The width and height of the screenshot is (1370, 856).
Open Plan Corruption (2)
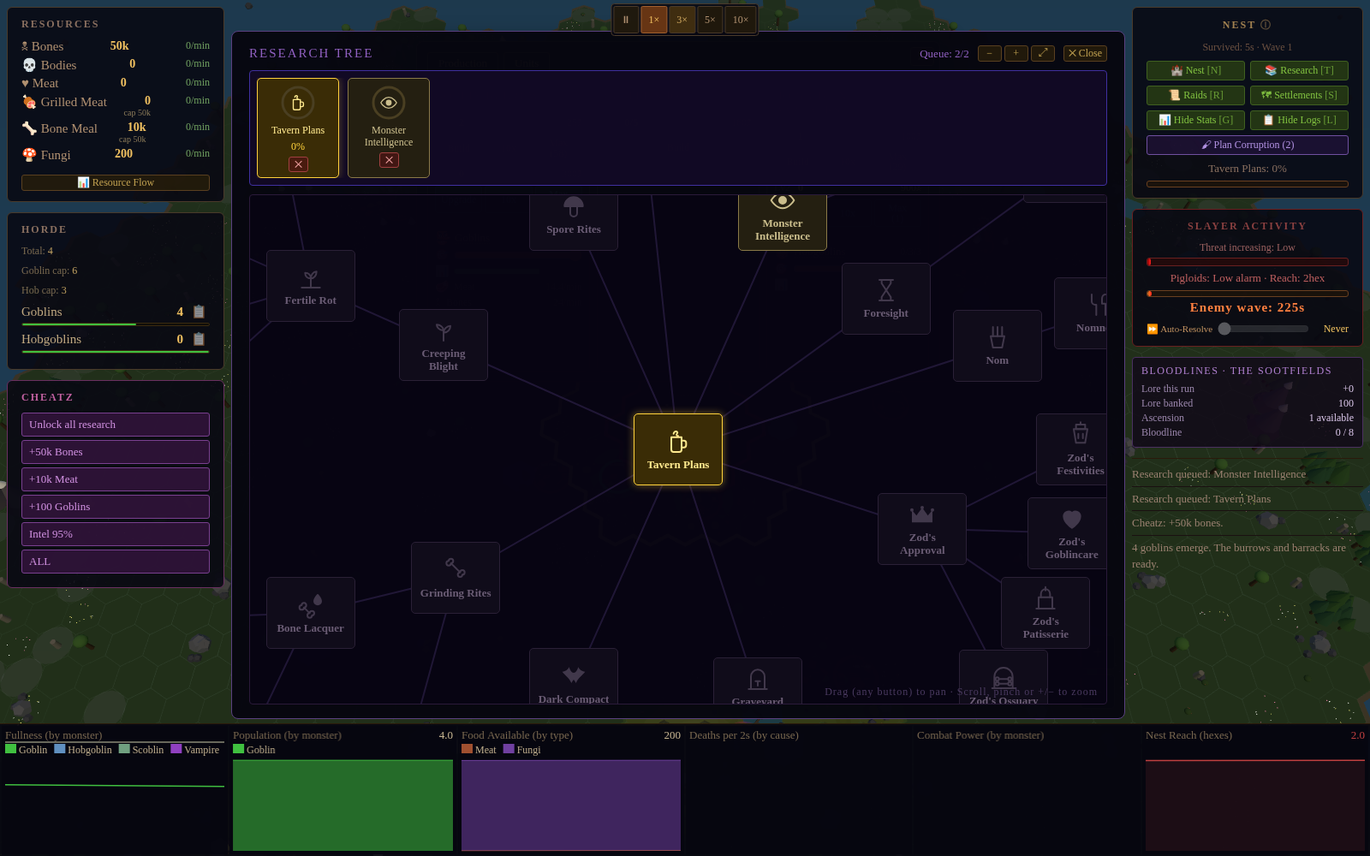[x=1248, y=145]
